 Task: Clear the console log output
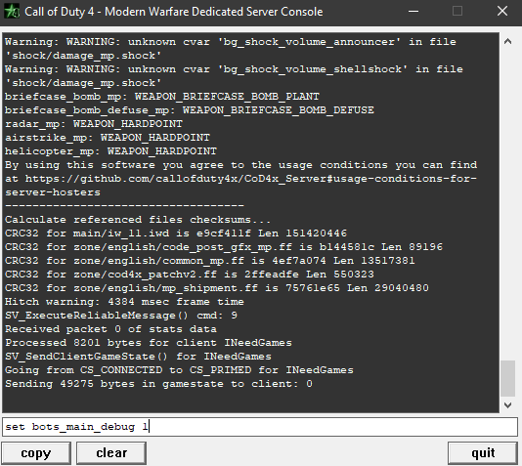tap(111, 453)
